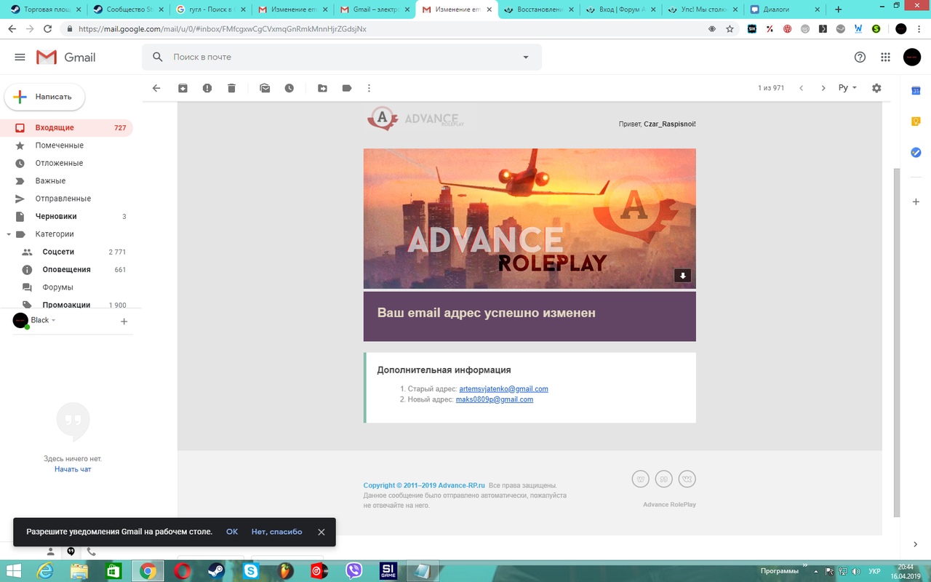Open Gmail settings gear
The width and height of the screenshot is (931, 582).
(876, 88)
